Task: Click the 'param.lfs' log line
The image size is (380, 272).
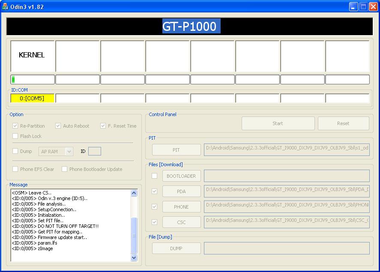Action: 34,243
